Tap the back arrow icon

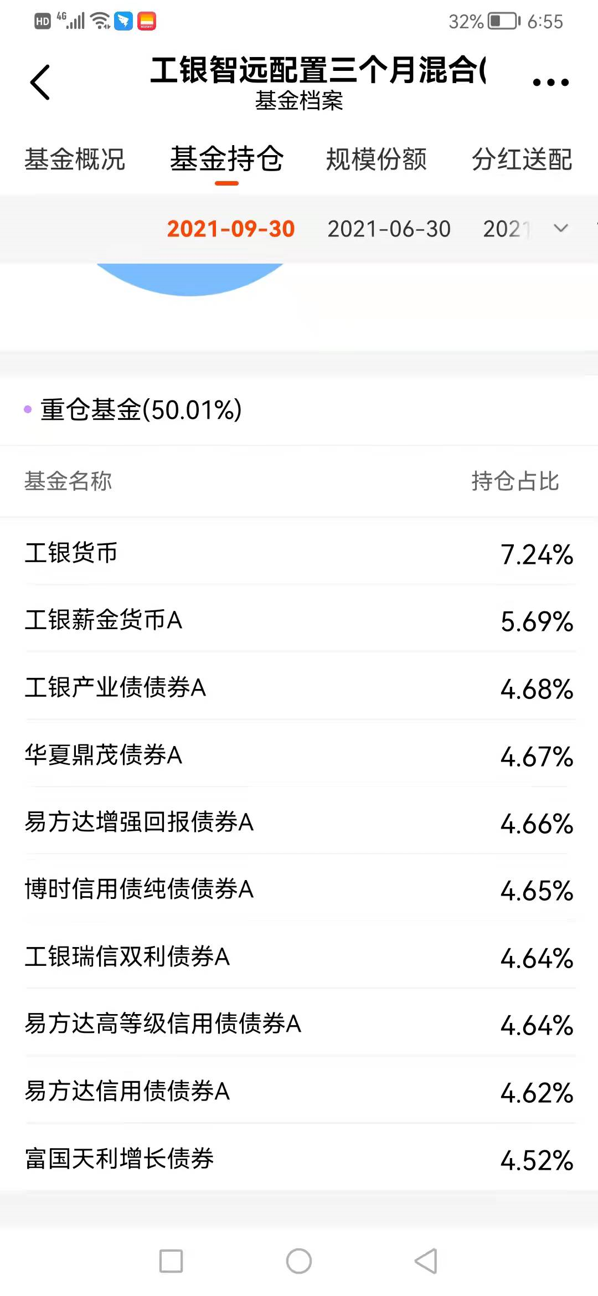click(x=40, y=83)
